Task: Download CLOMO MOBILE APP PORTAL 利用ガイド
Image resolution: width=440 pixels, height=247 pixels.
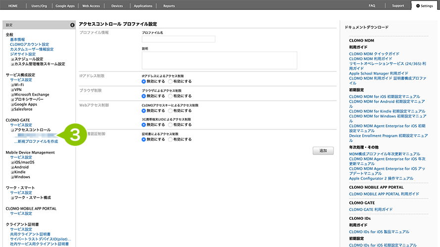Action: (x=384, y=194)
